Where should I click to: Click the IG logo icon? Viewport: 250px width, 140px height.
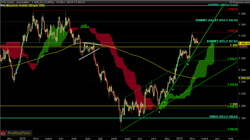tap(3, 133)
